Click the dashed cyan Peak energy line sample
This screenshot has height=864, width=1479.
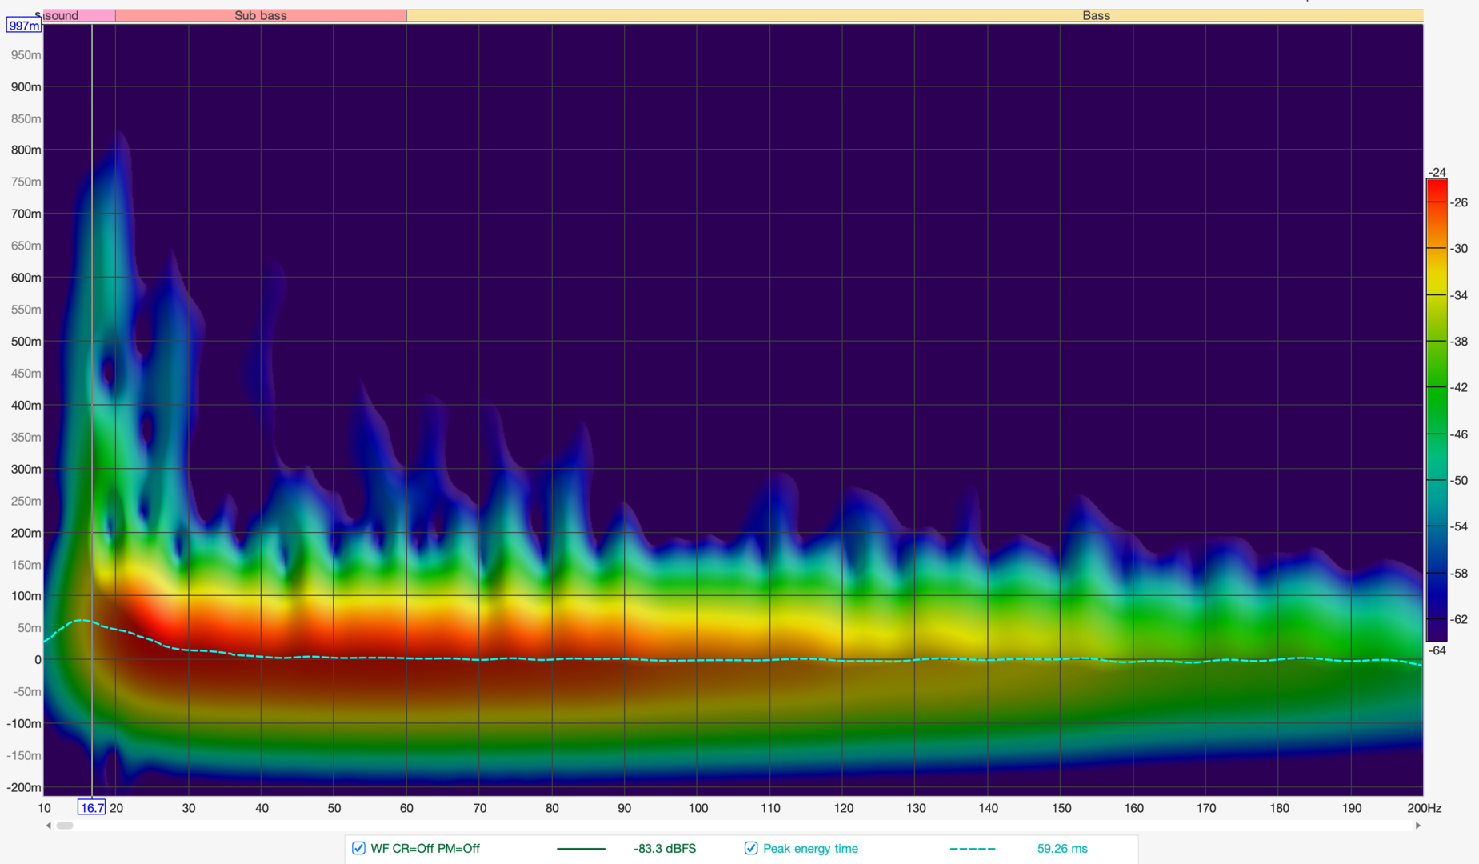(972, 849)
